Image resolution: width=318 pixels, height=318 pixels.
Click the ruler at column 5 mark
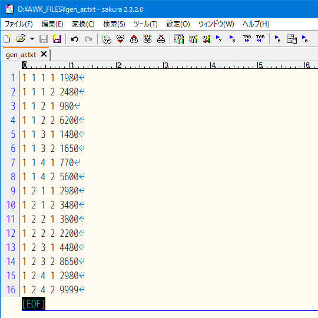click(x=260, y=65)
